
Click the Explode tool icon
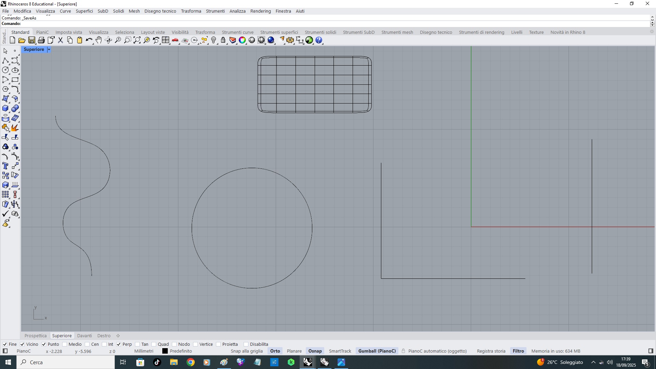click(x=15, y=128)
